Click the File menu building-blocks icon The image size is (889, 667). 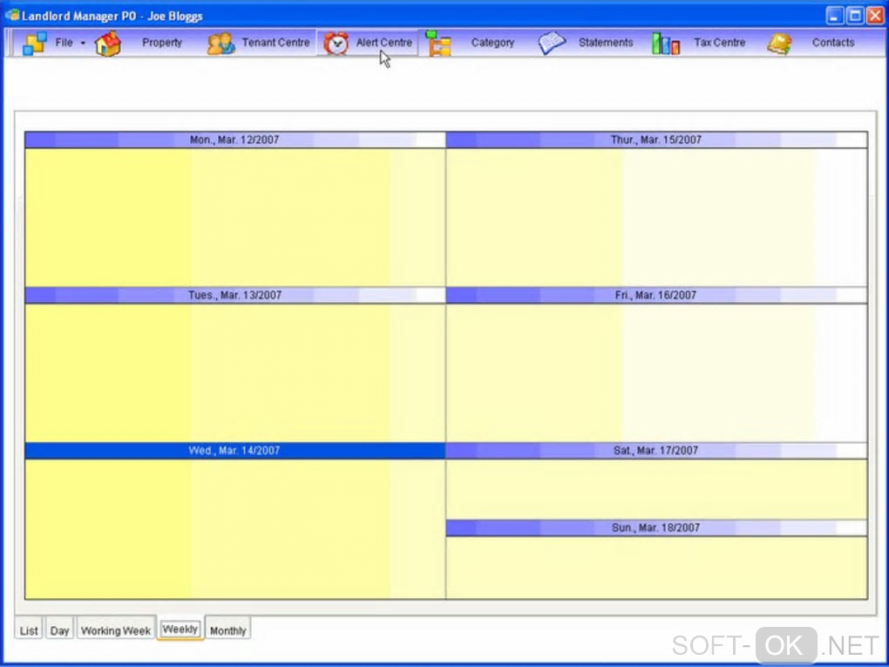35,43
